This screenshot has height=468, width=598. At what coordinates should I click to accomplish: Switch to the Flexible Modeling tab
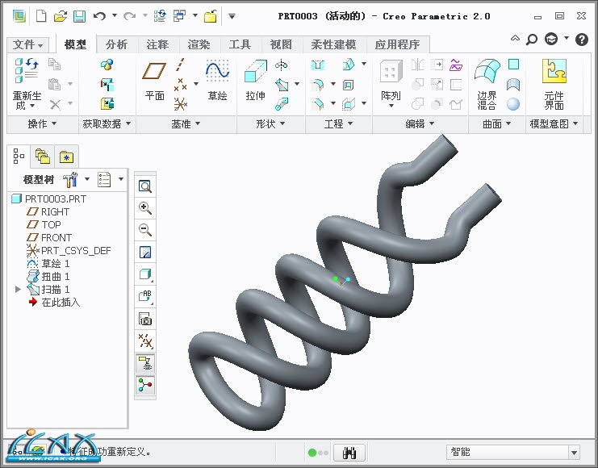[x=333, y=44]
